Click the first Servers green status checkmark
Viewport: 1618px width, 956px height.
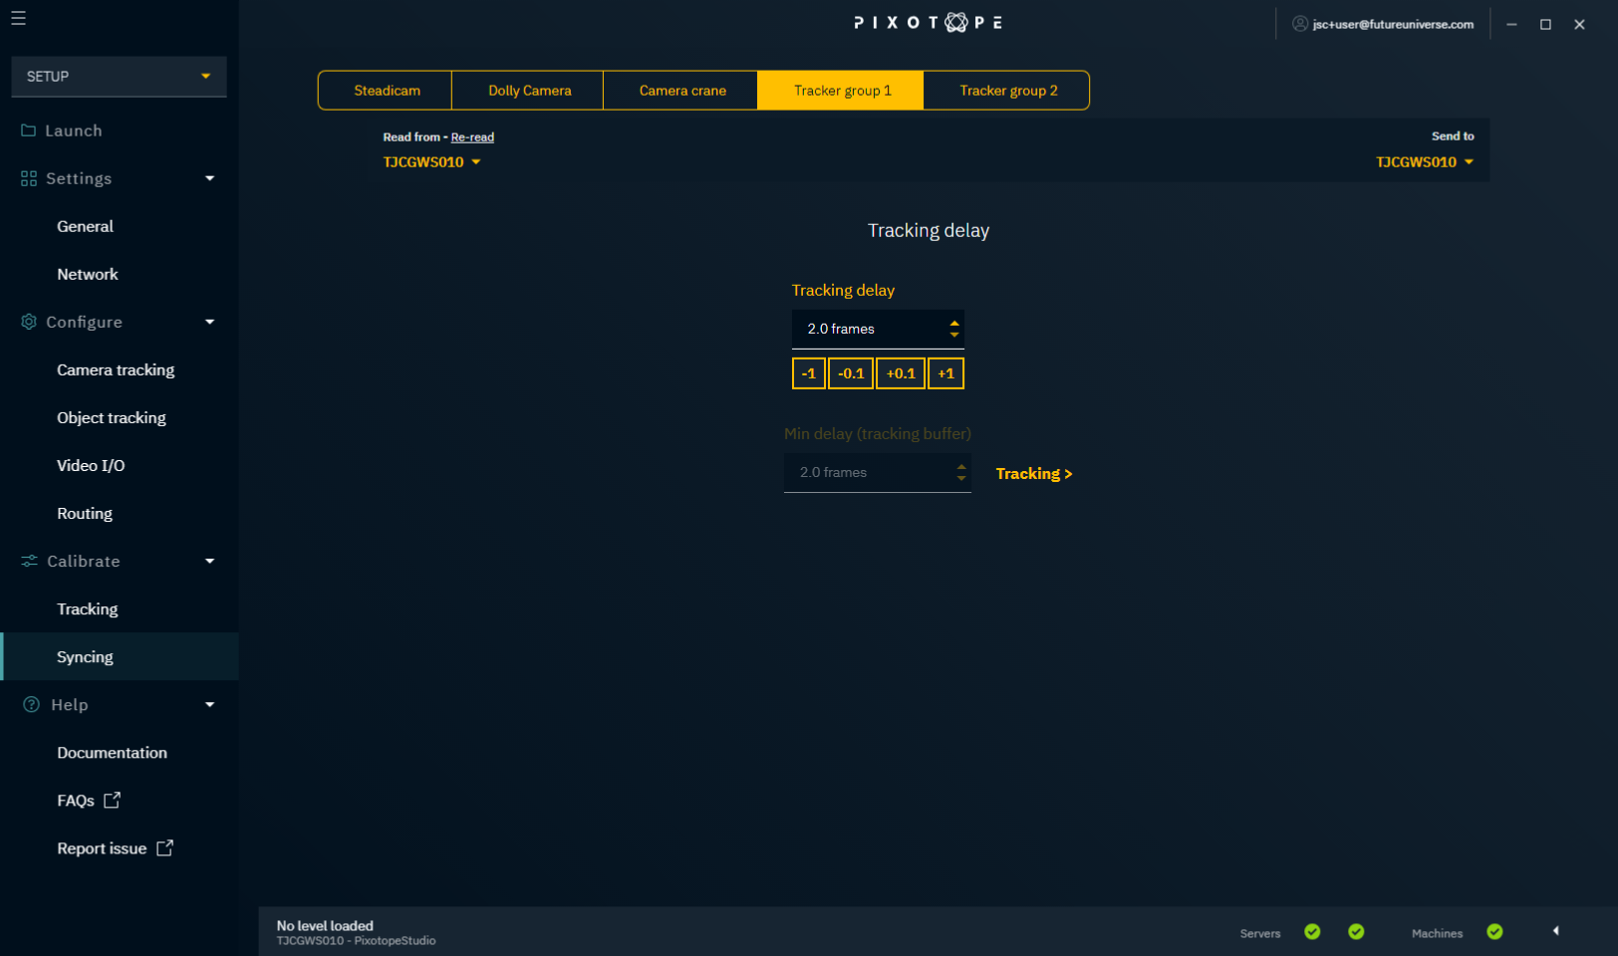click(1312, 932)
